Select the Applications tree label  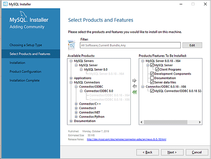pos(83,78)
